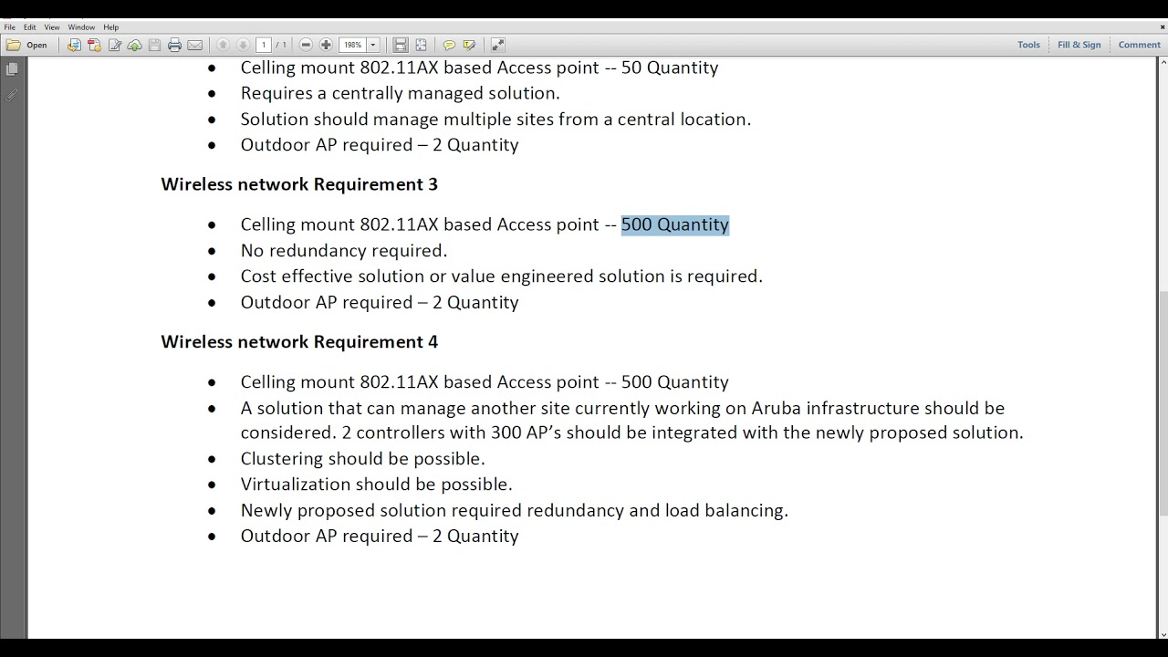1168x657 pixels.
Task: Click line 'A solution that can manage another site'
Action: 622,408
